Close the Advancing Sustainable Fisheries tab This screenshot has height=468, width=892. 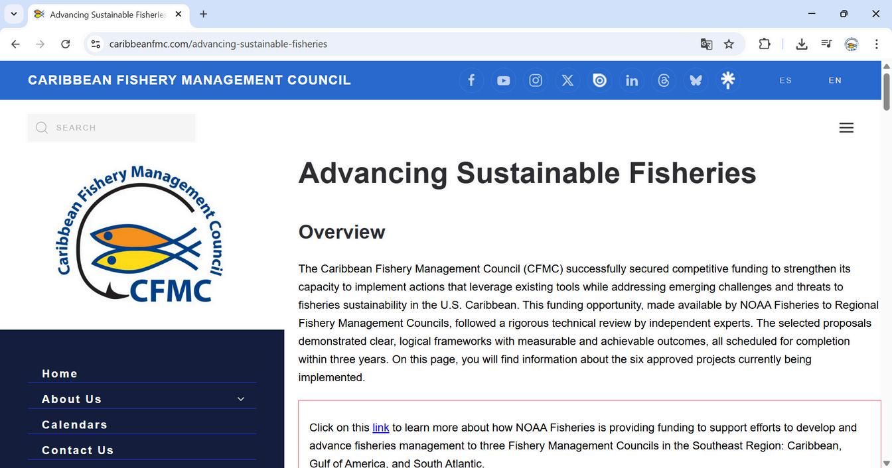[x=179, y=14]
